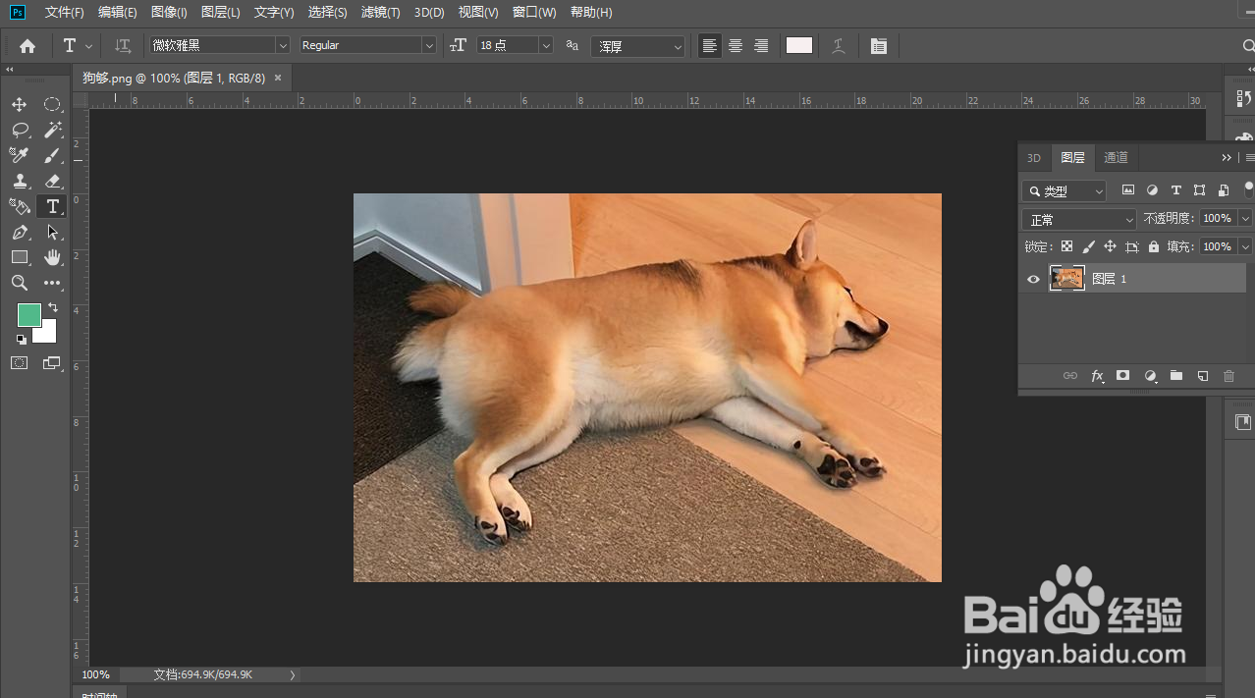
Task: Select the Magic Wand tool
Action: (x=53, y=131)
